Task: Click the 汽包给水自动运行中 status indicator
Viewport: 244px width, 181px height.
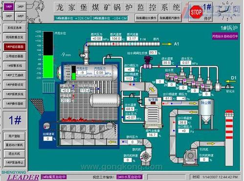Action: click(x=225, y=37)
